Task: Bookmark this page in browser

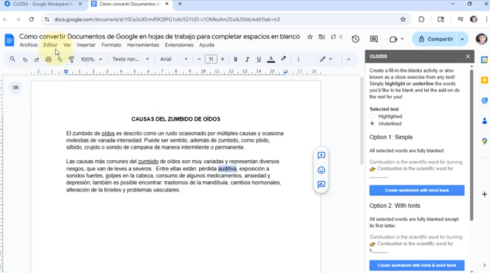Action: [403, 20]
